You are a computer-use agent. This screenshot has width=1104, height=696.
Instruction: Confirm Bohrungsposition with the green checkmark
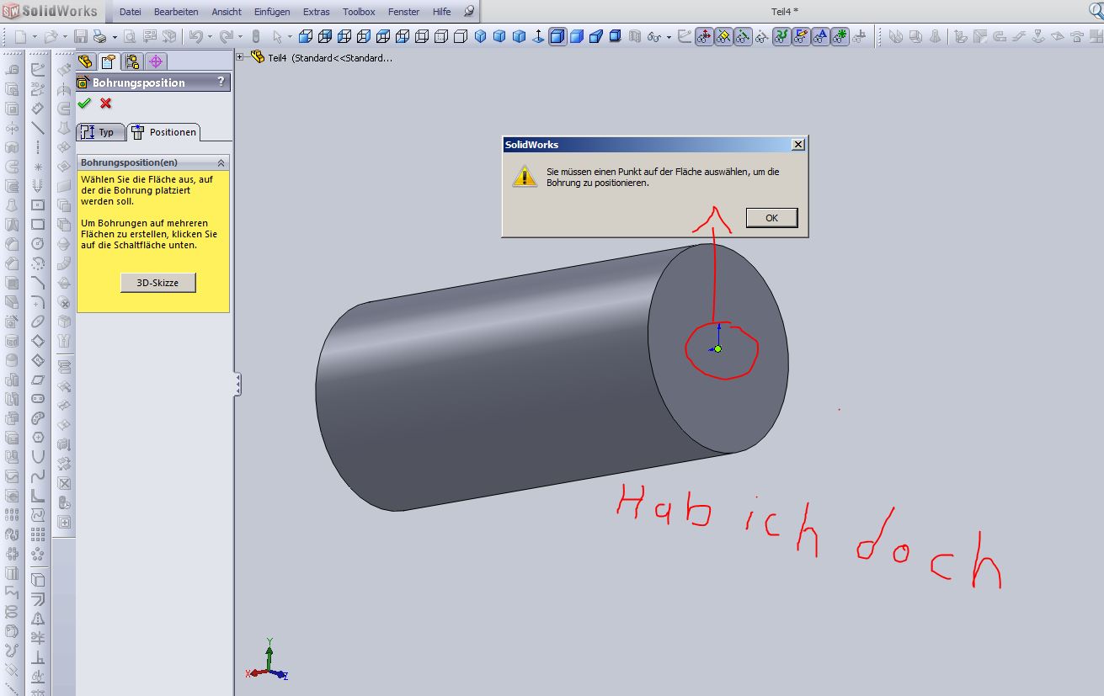(83, 104)
